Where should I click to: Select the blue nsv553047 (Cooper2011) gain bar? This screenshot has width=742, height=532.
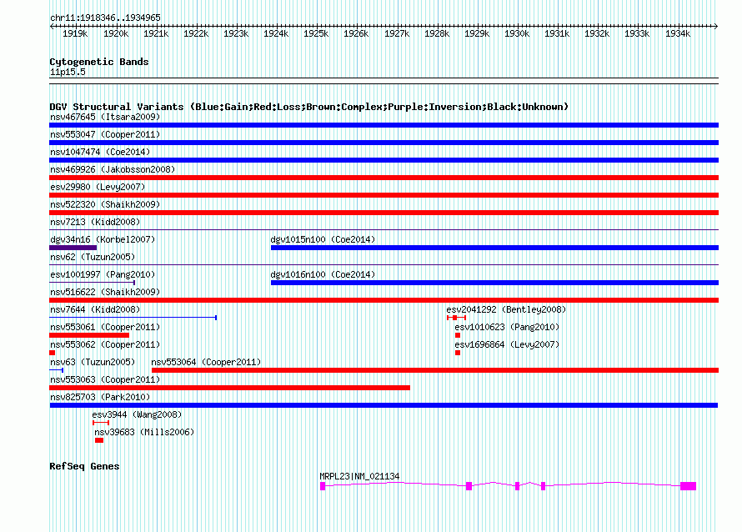point(384,143)
